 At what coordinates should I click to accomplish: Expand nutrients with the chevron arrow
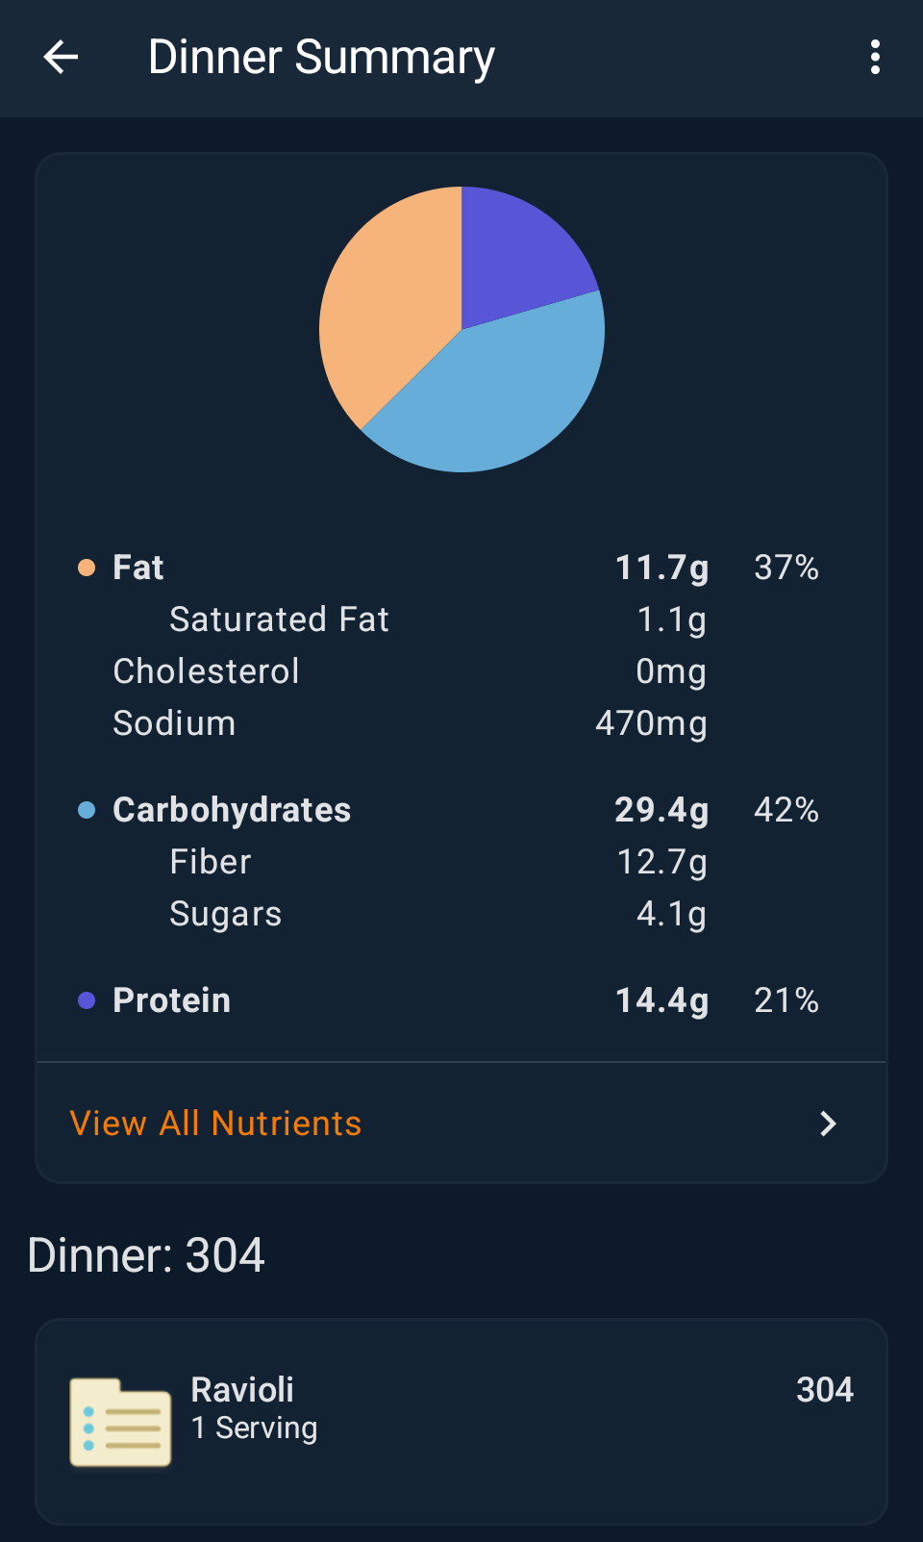pos(828,1124)
